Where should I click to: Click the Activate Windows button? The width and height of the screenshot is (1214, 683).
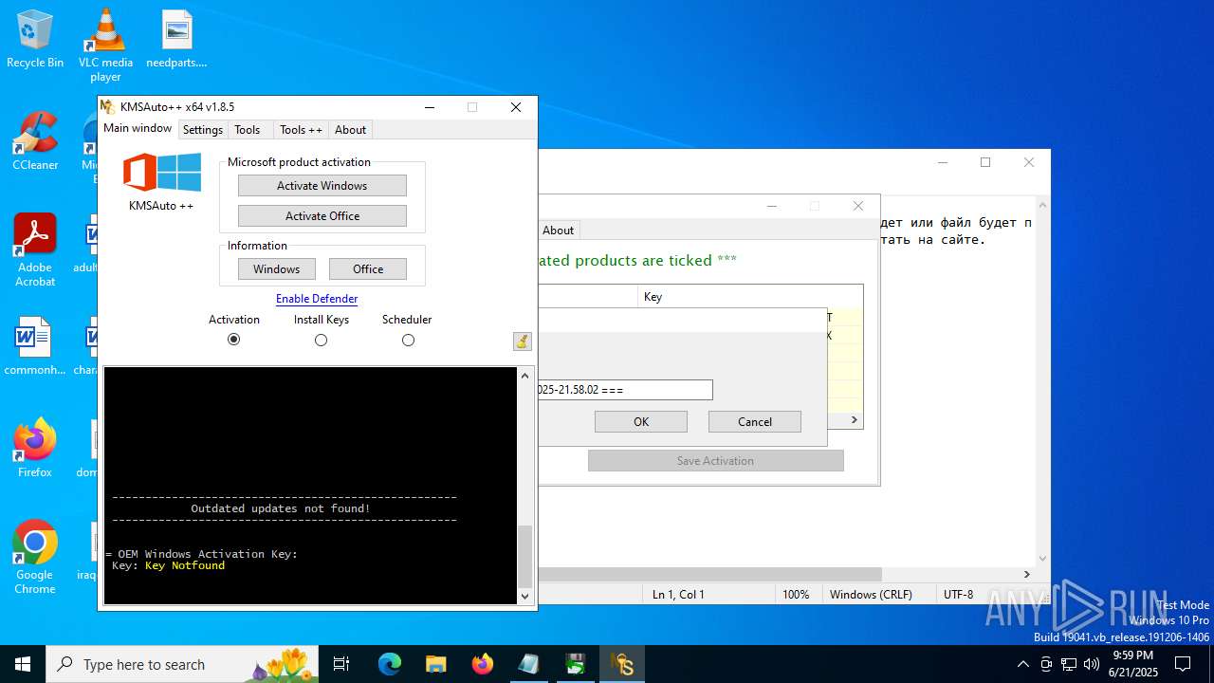click(322, 186)
